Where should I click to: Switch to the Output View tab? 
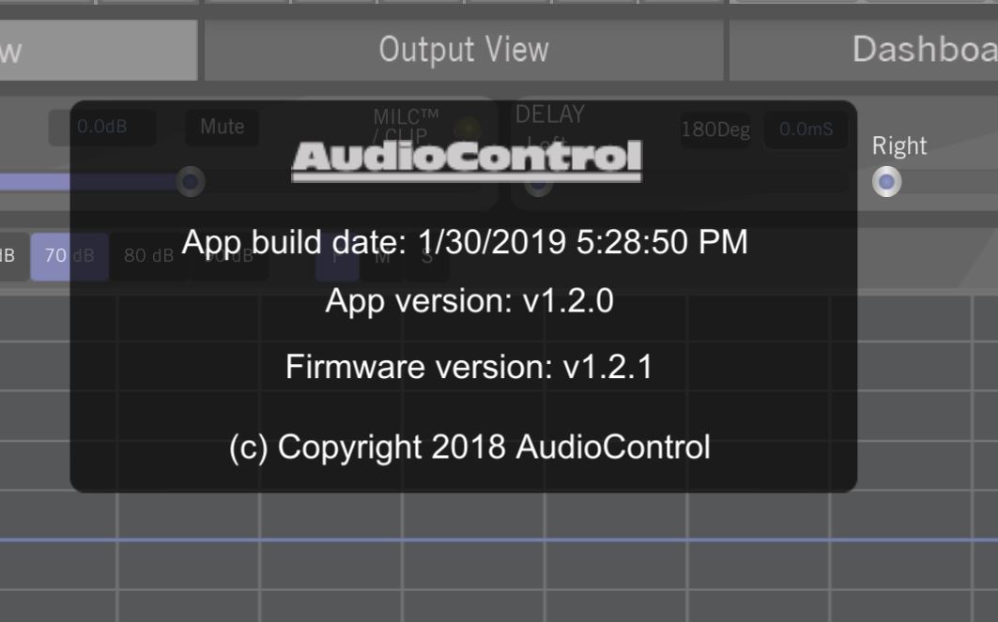[x=464, y=50]
